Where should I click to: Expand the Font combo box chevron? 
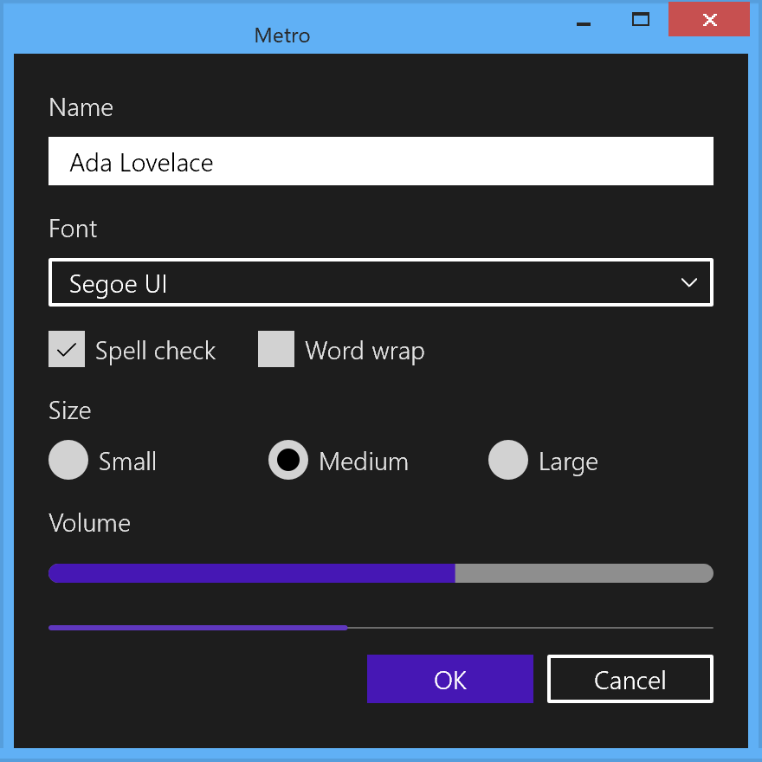pyautogui.click(x=688, y=282)
